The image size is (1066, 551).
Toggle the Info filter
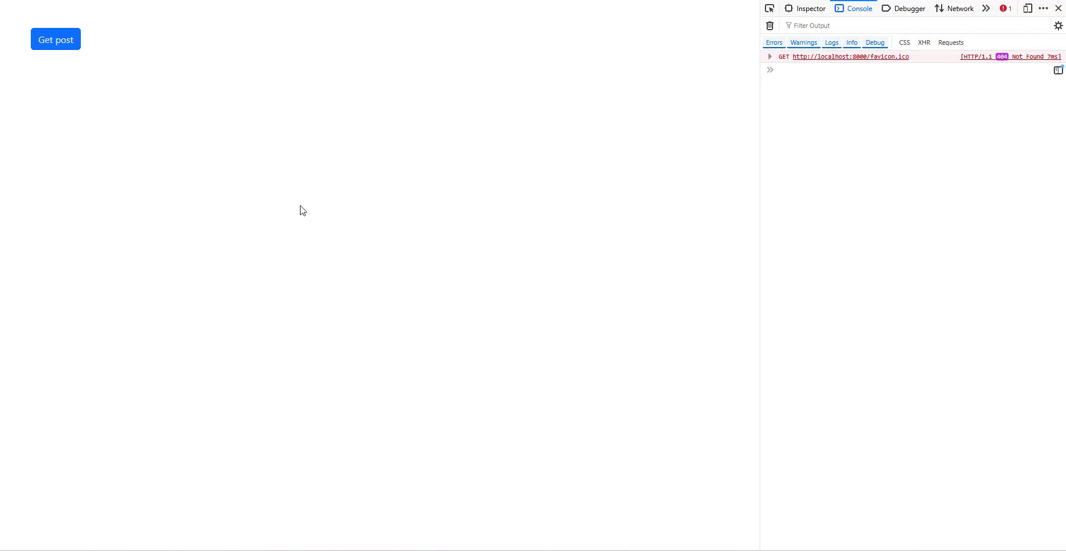coord(852,42)
